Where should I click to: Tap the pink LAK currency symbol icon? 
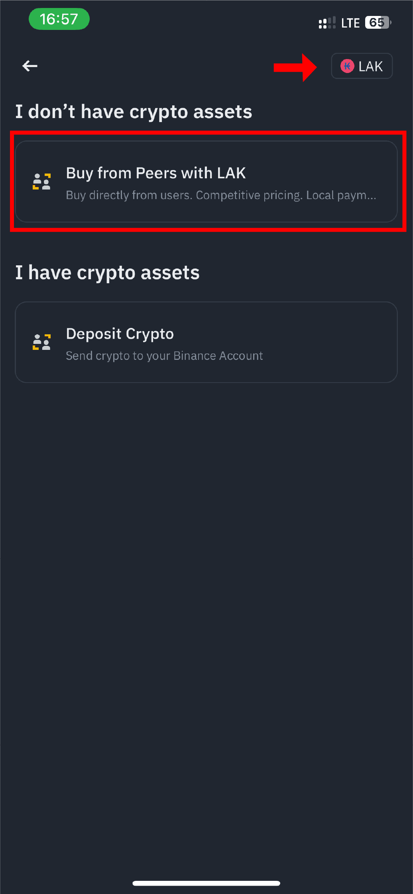coord(347,66)
